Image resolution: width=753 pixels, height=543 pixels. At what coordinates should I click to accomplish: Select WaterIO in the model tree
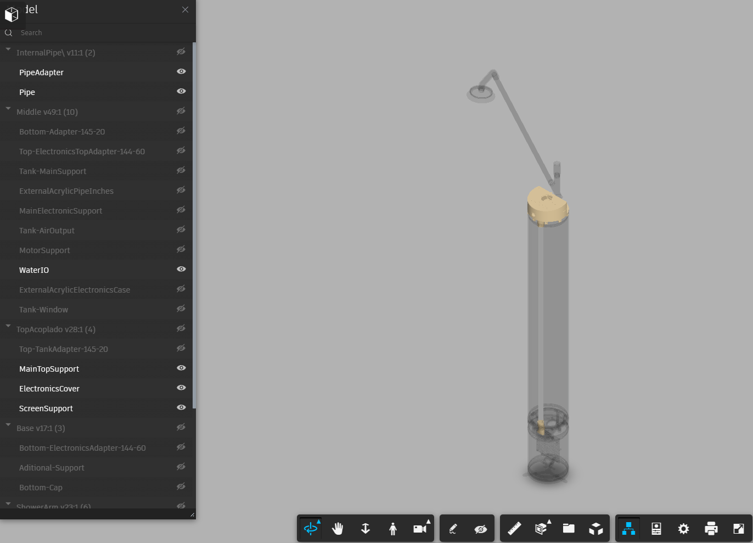pyautogui.click(x=34, y=270)
